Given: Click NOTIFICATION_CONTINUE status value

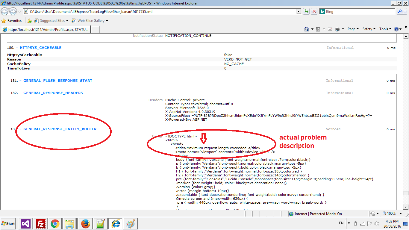Looking at the screenshot, I should pos(188,36).
